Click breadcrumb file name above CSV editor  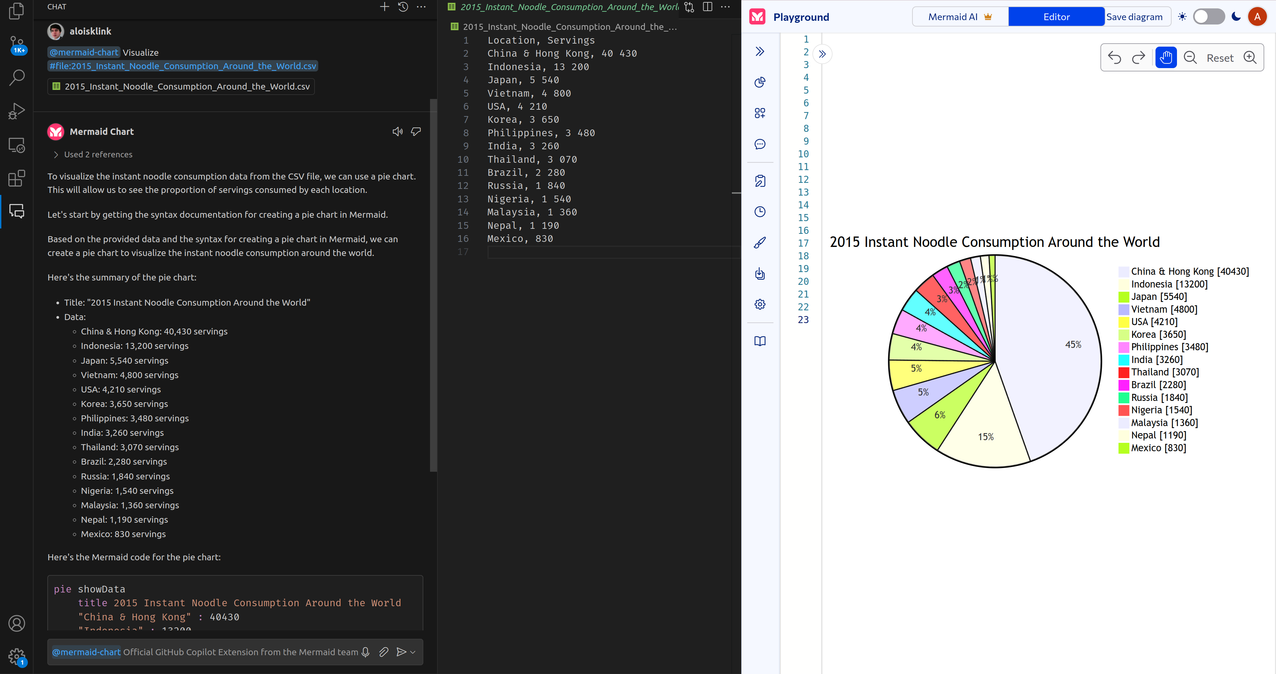(570, 27)
